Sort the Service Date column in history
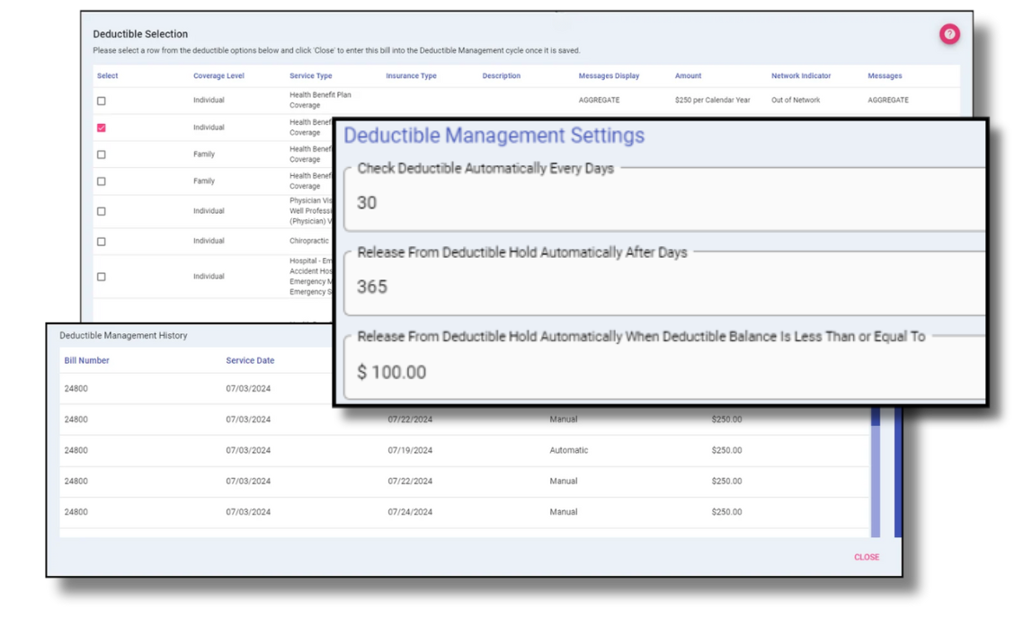 [250, 360]
